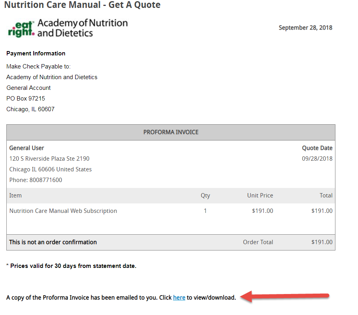Click the 'Make Check Payable to:' line
The image size is (358, 315).
point(38,66)
